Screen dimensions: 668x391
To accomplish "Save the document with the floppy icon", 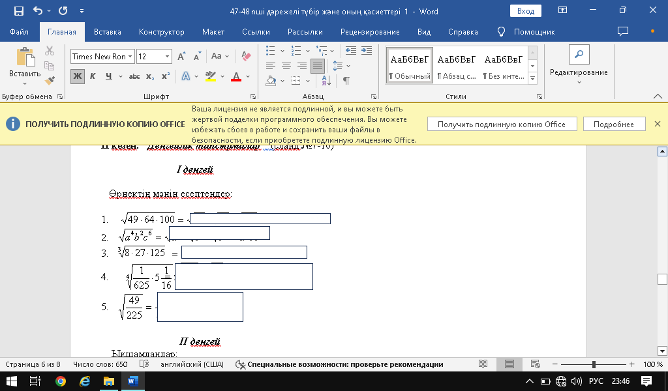I will click(x=19, y=11).
